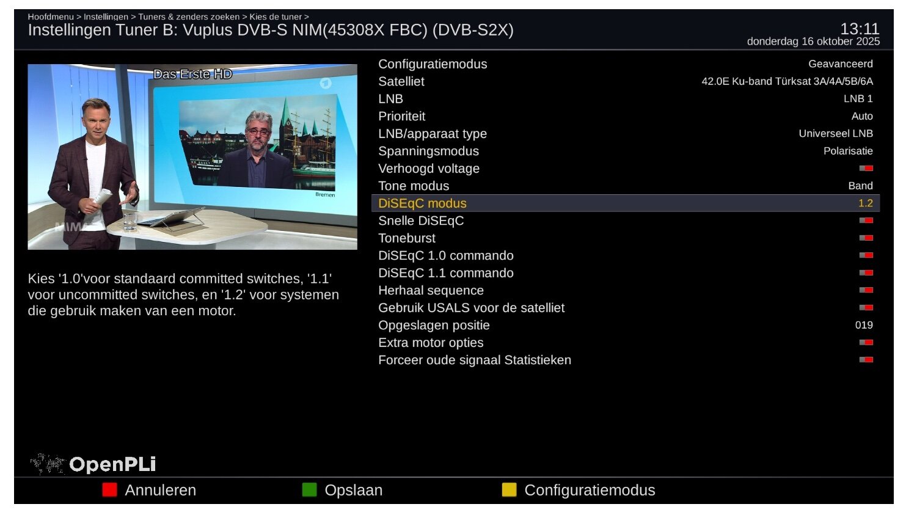Click the OpenPLi logo

pos(93,464)
